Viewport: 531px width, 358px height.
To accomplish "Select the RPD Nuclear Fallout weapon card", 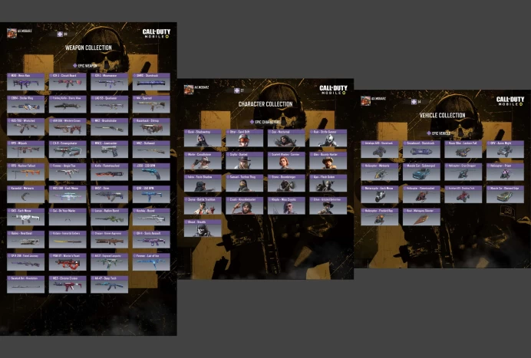I will point(25,172).
